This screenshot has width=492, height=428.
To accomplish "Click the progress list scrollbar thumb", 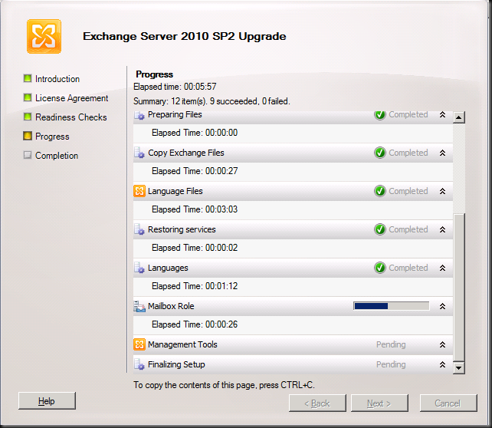I will coord(459,288).
